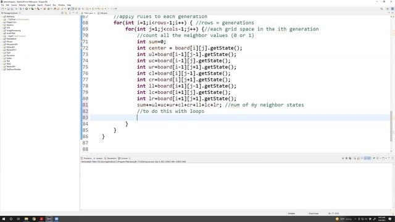The image size is (395, 222).
Task: Toggle Scroll Lock in Console toolbar
Action: [359, 158]
